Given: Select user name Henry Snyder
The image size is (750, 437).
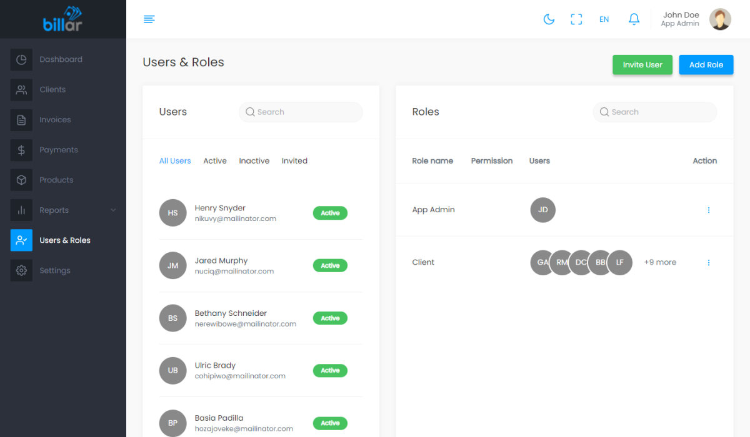Looking at the screenshot, I should click(220, 208).
